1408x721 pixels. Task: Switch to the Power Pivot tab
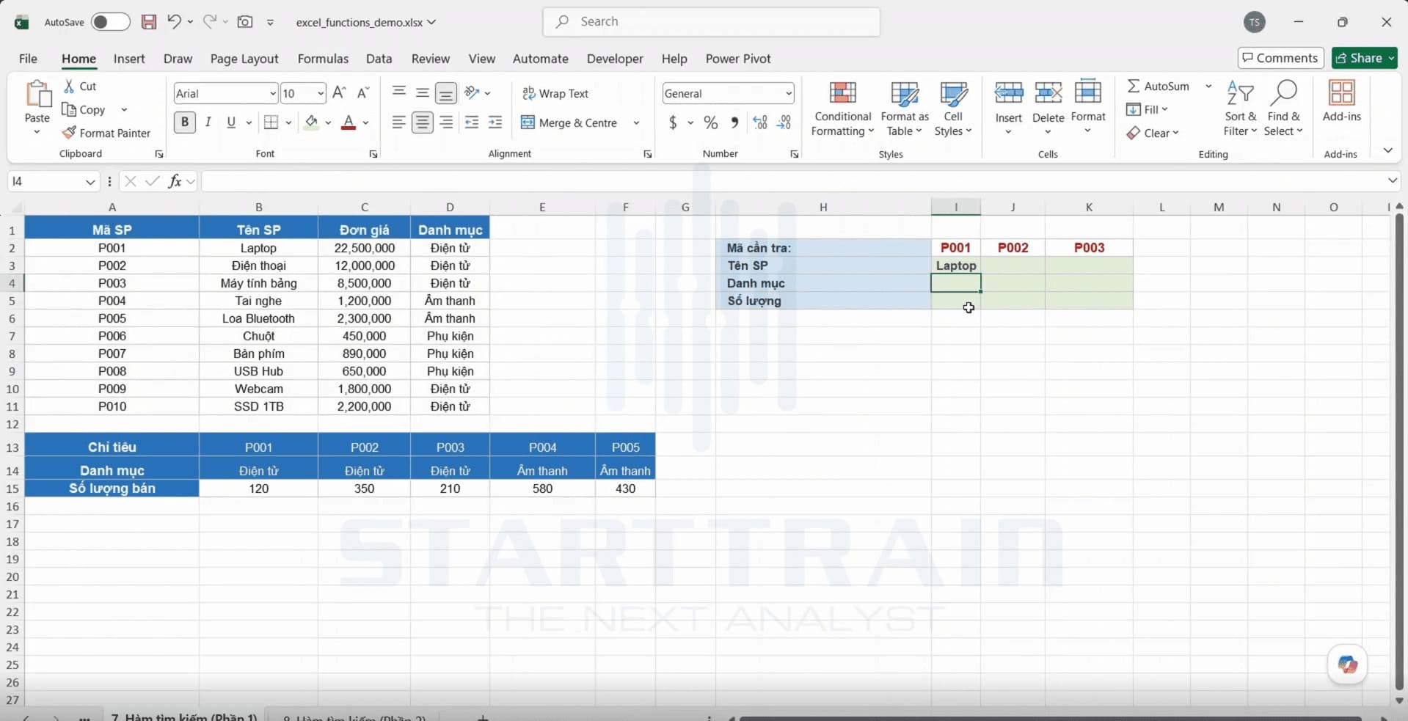(x=738, y=59)
